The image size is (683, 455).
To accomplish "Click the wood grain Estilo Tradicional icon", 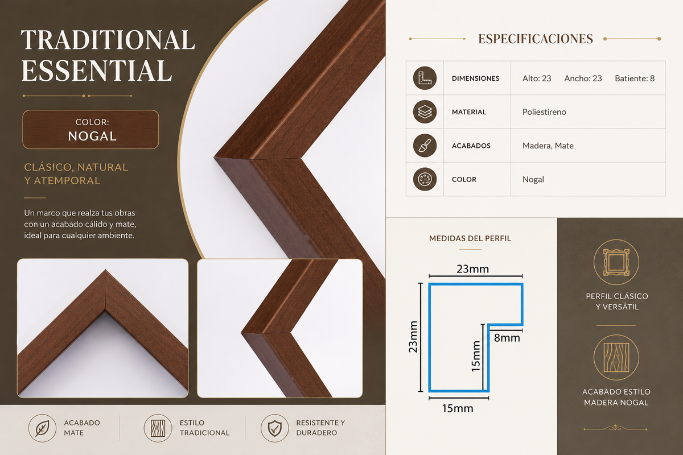I will [158, 428].
